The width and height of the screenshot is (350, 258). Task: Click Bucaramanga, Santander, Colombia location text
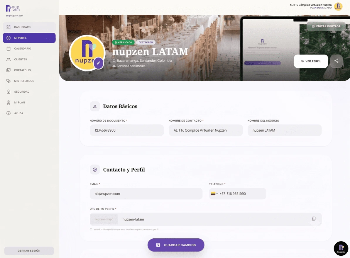pyautogui.click(x=144, y=61)
